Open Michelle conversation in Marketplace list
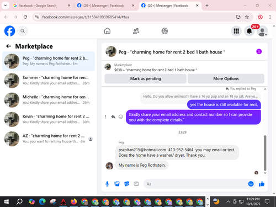The image size is (276, 207). (x=49, y=100)
